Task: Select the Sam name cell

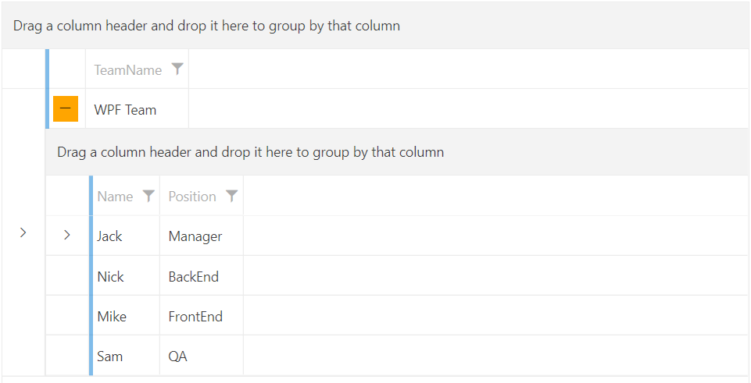Action: click(110, 356)
